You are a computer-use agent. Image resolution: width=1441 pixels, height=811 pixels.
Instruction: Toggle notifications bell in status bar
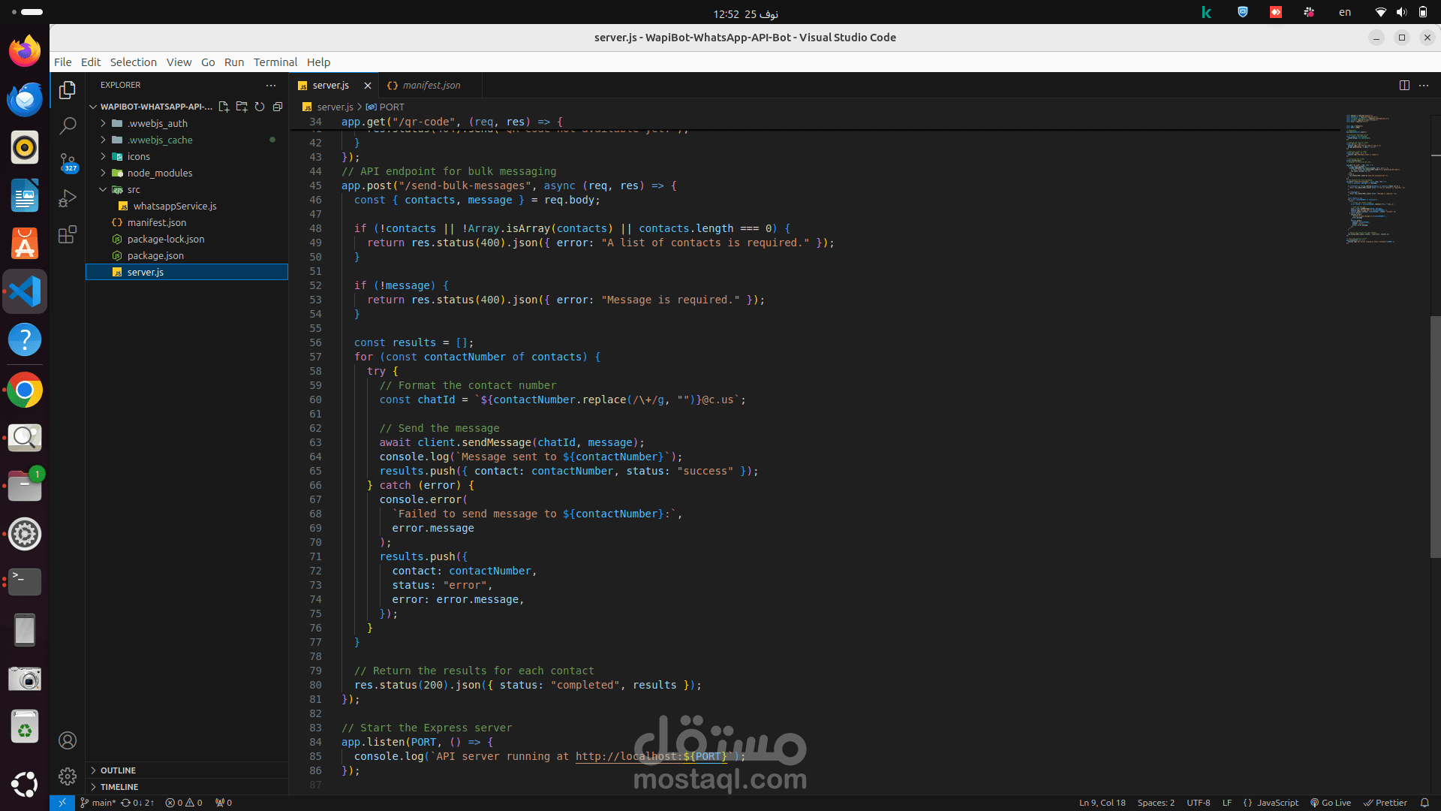1424,803
